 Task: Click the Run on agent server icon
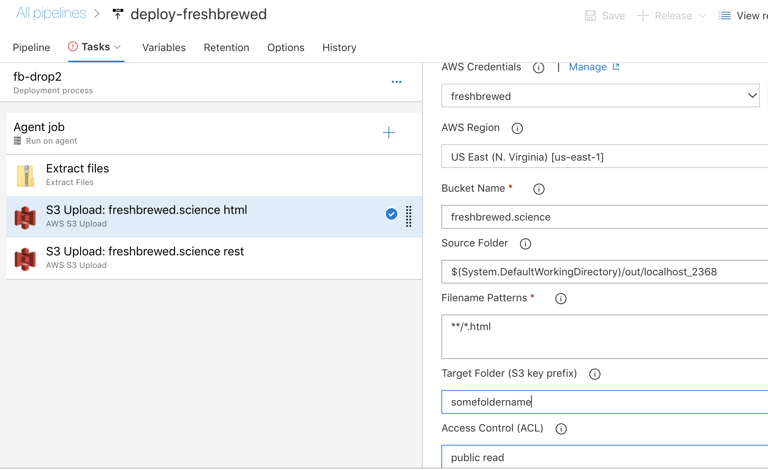pyautogui.click(x=17, y=141)
